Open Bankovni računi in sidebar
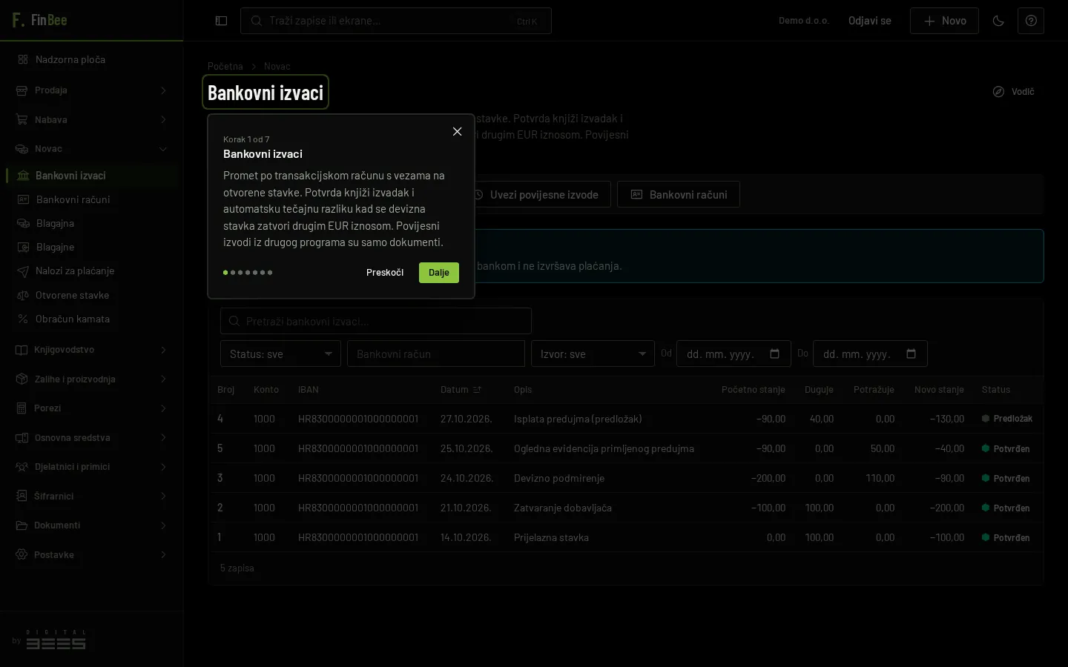This screenshot has width=1068, height=667. 91,199
